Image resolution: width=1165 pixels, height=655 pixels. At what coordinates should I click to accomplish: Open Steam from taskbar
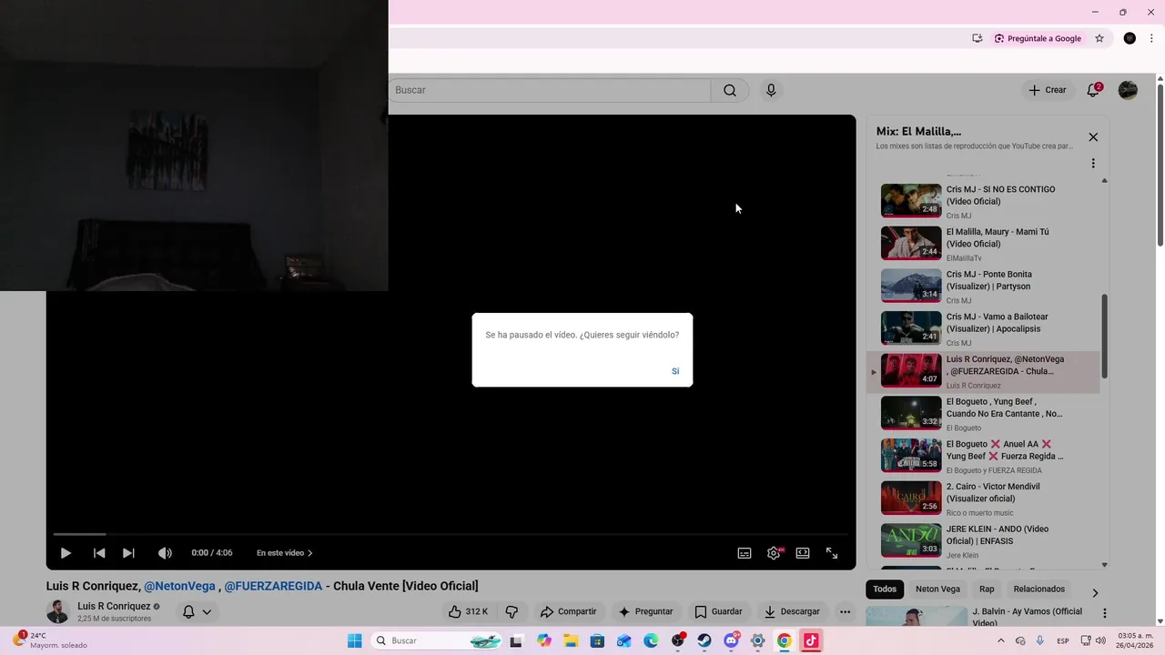(704, 640)
